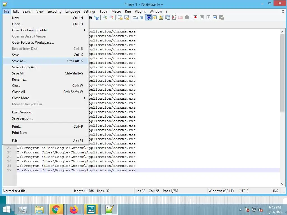Click the muted volume tray icon
The image size is (287, 215).
tap(261, 210)
